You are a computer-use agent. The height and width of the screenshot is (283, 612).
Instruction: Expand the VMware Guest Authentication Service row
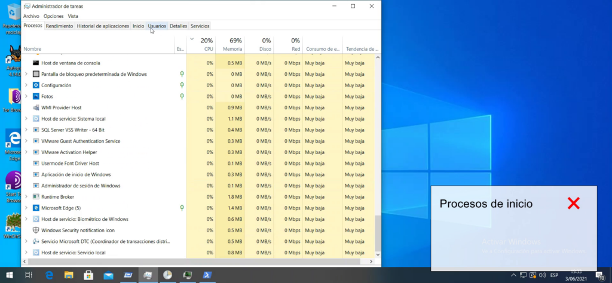26,141
